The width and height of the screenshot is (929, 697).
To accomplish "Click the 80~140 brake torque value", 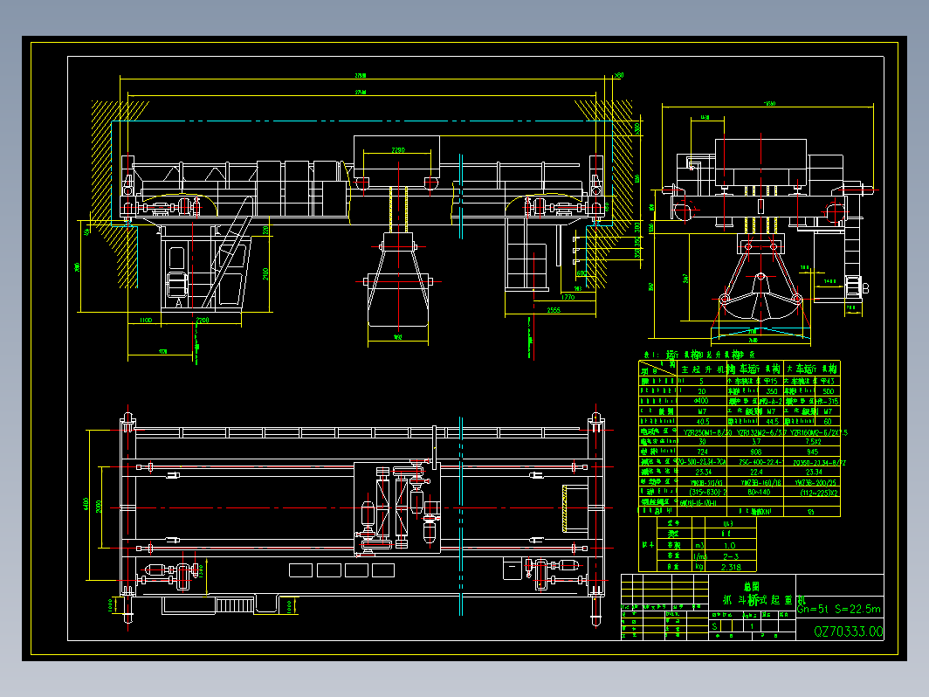I will pyautogui.click(x=759, y=492).
